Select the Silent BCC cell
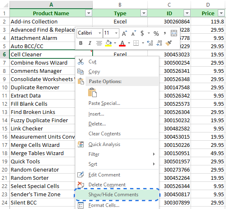Image resolution: width=226 pixels, height=209 pixels. coord(42,202)
